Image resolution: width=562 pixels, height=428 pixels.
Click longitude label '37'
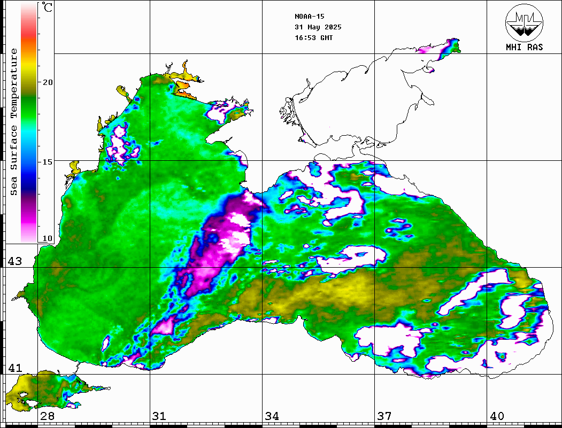[384, 416]
